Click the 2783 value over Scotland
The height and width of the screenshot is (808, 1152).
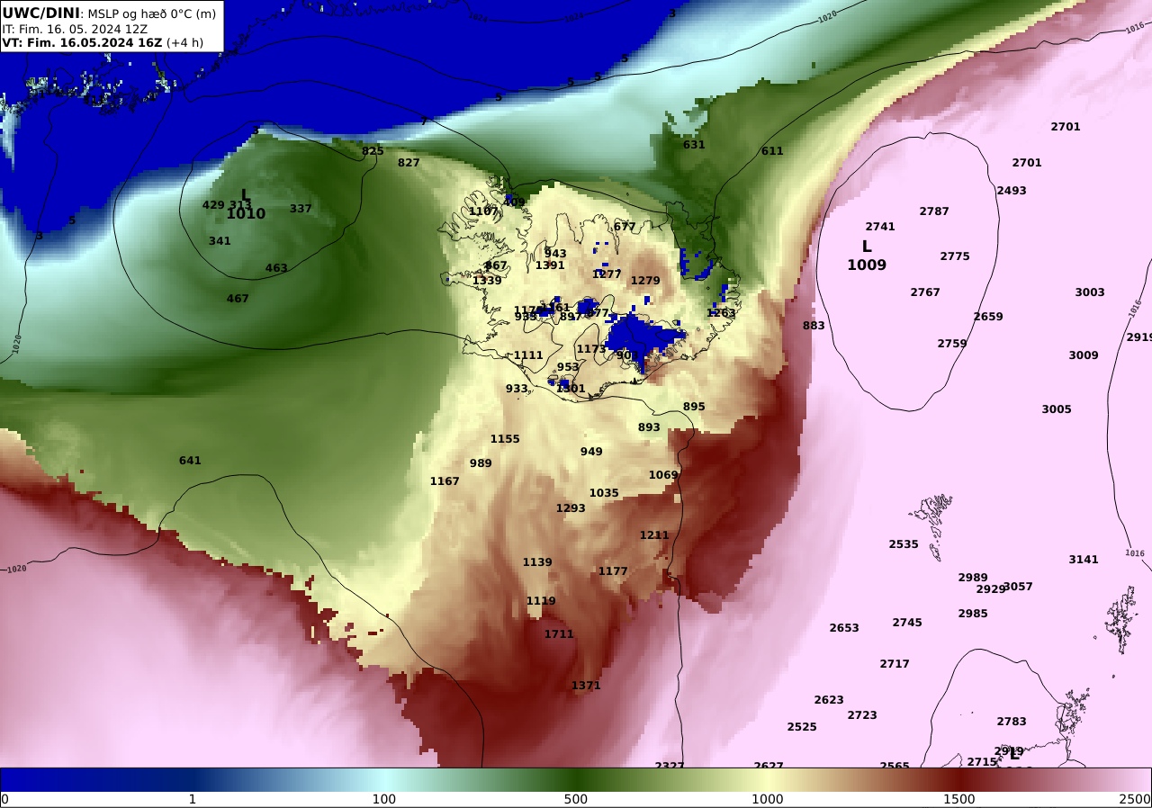[1012, 722]
